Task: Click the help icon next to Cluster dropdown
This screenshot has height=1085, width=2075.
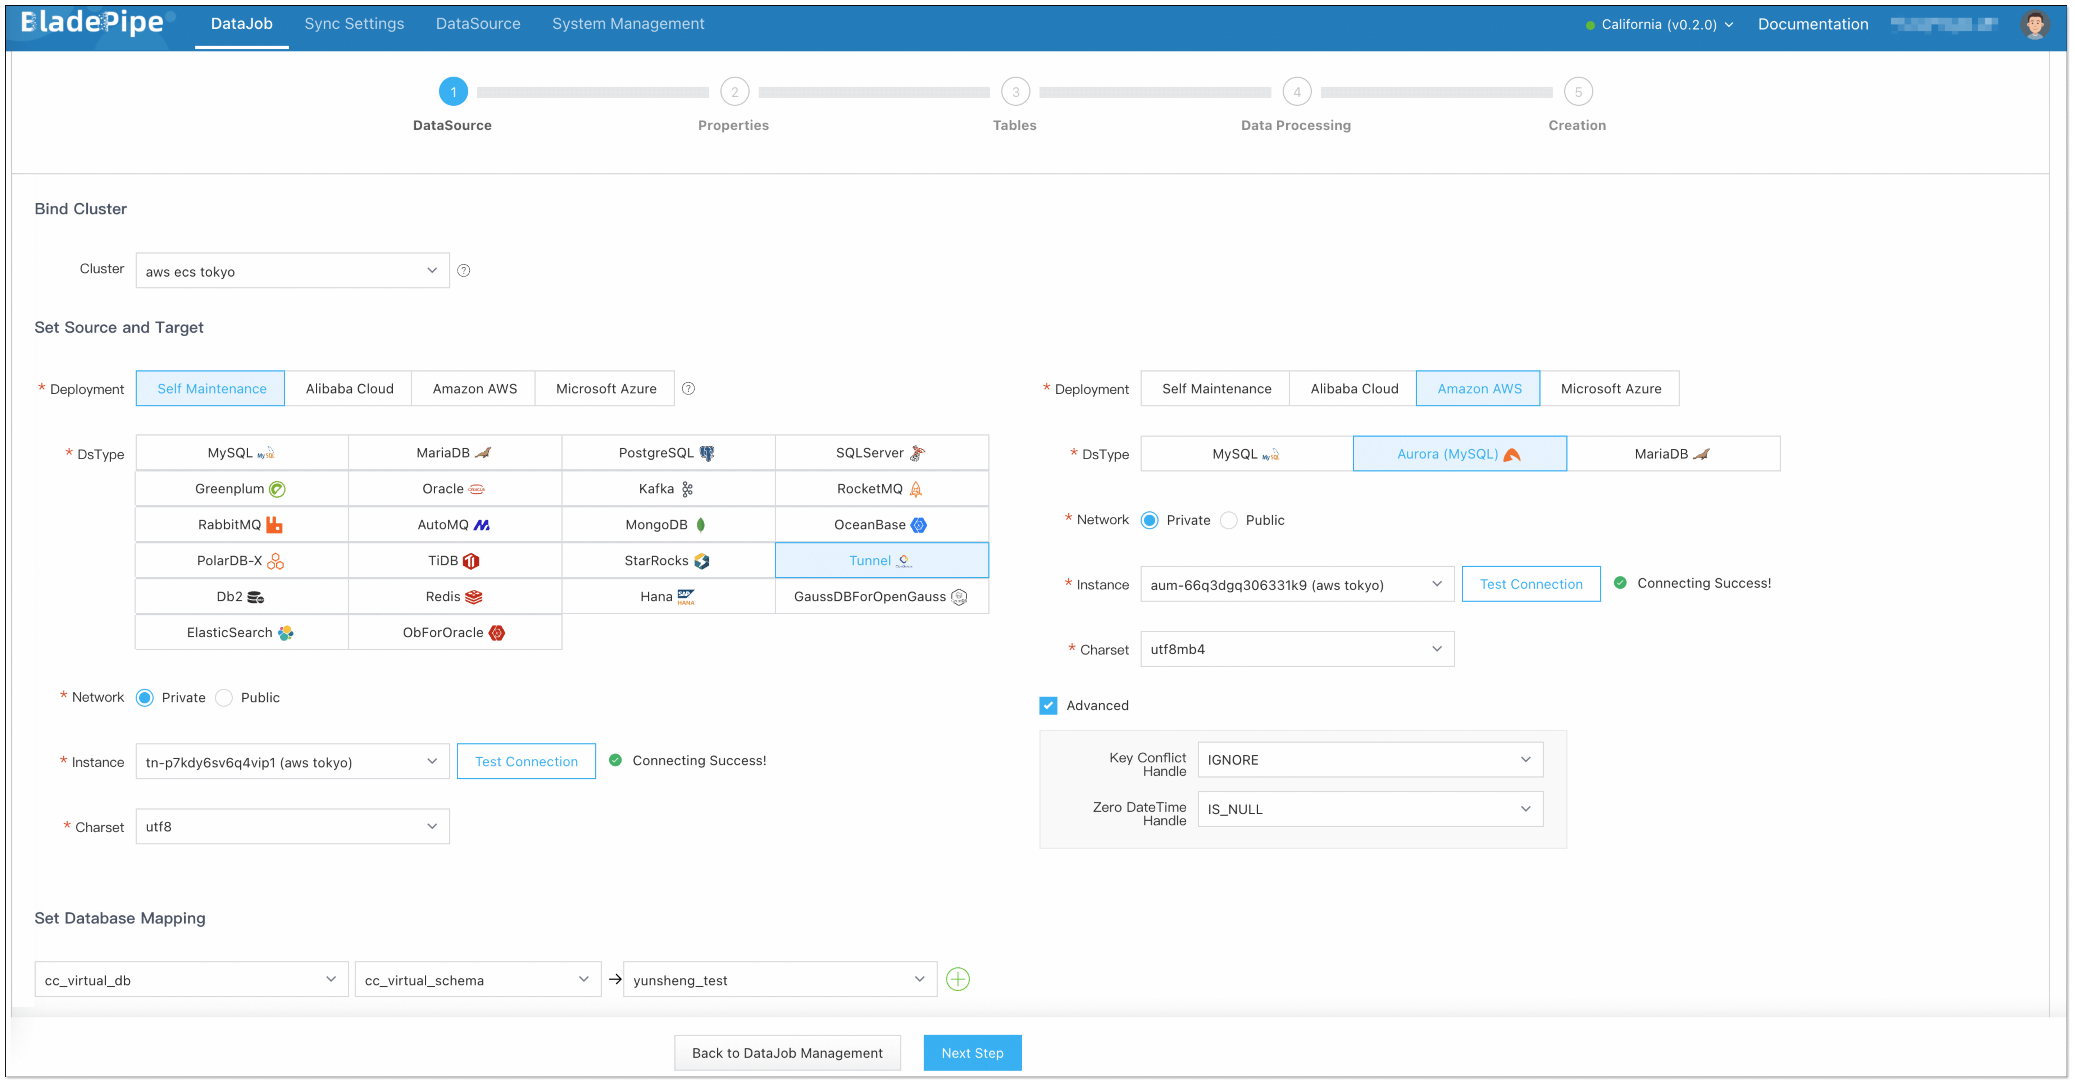Action: point(463,271)
